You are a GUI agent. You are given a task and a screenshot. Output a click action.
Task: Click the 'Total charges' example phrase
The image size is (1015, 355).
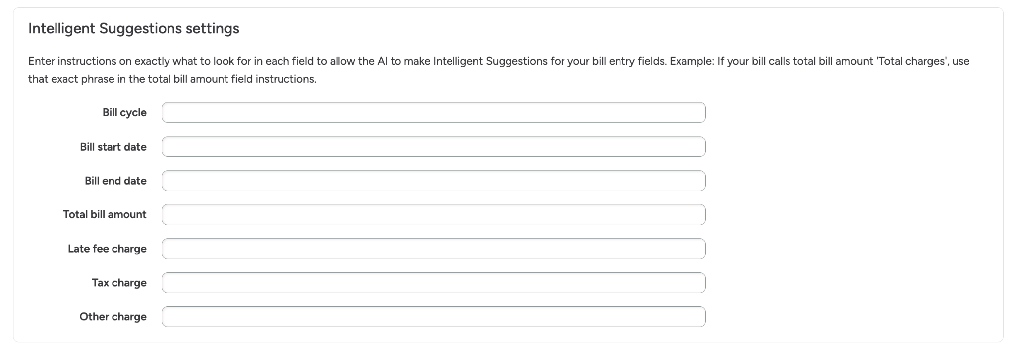tap(912, 62)
